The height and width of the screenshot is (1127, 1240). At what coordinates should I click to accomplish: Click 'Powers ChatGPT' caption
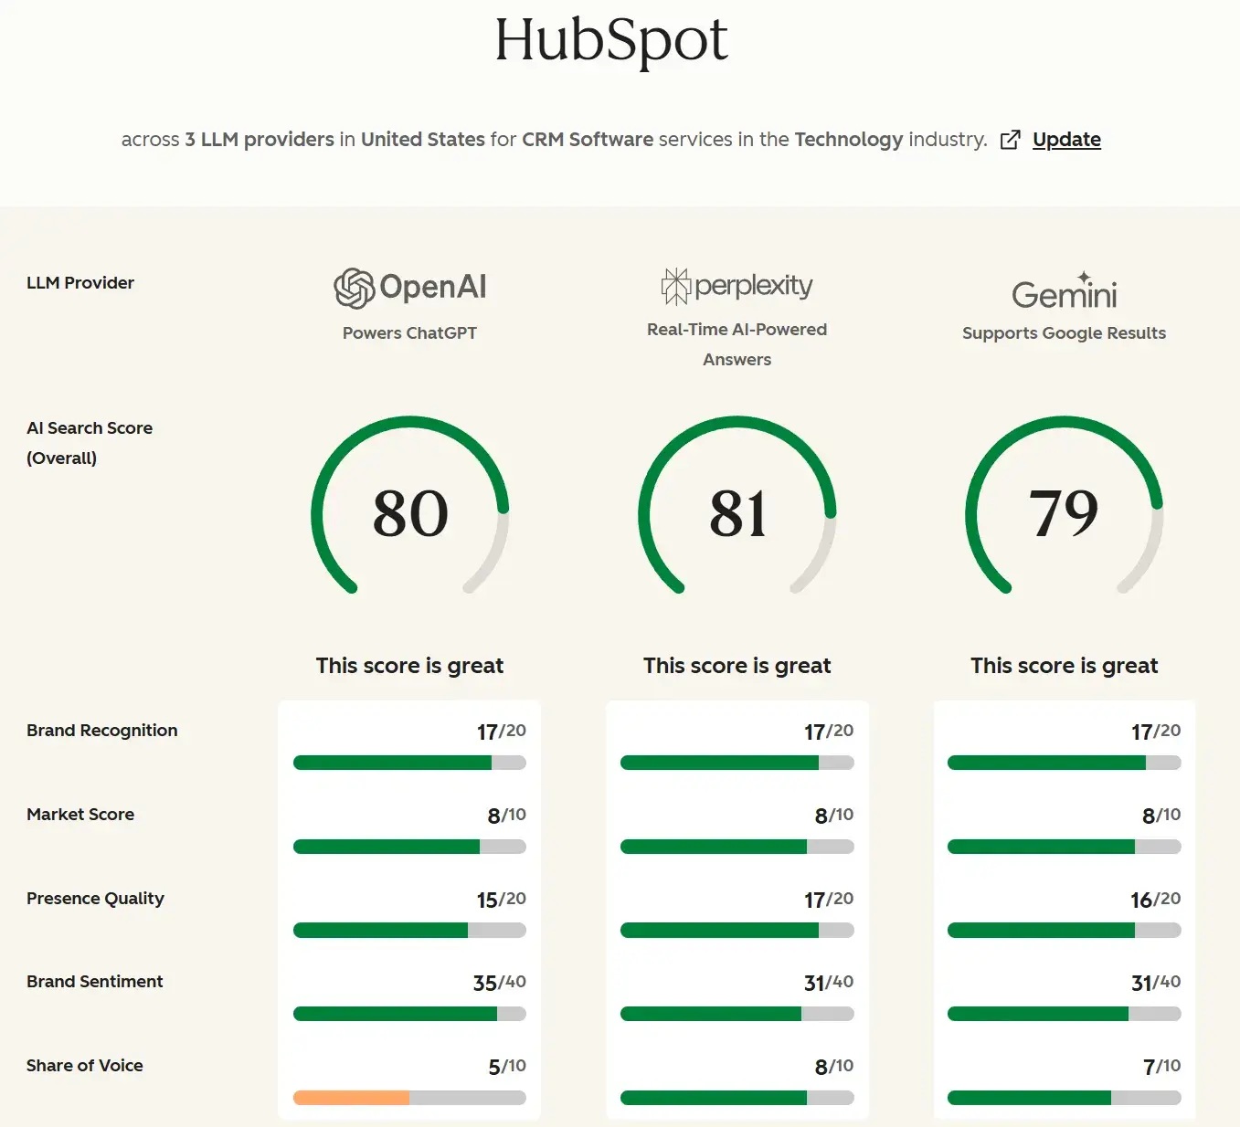click(x=409, y=333)
